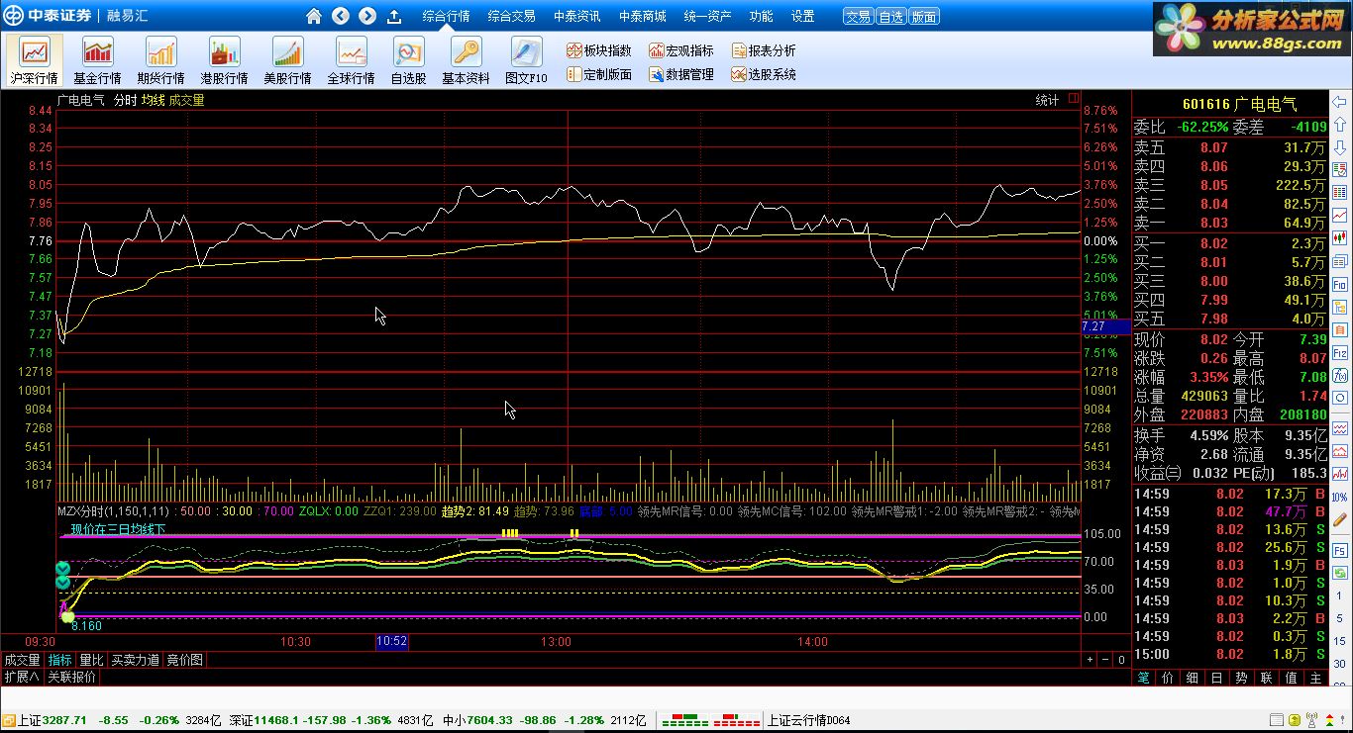This screenshot has height=733, width=1353.
Task: Open 选股系统 stock selection system
Action: 764,74
